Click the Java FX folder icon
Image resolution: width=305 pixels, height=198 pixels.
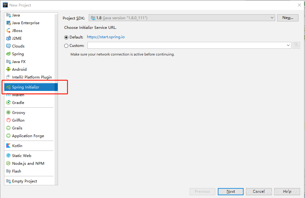(x=8, y=62)
